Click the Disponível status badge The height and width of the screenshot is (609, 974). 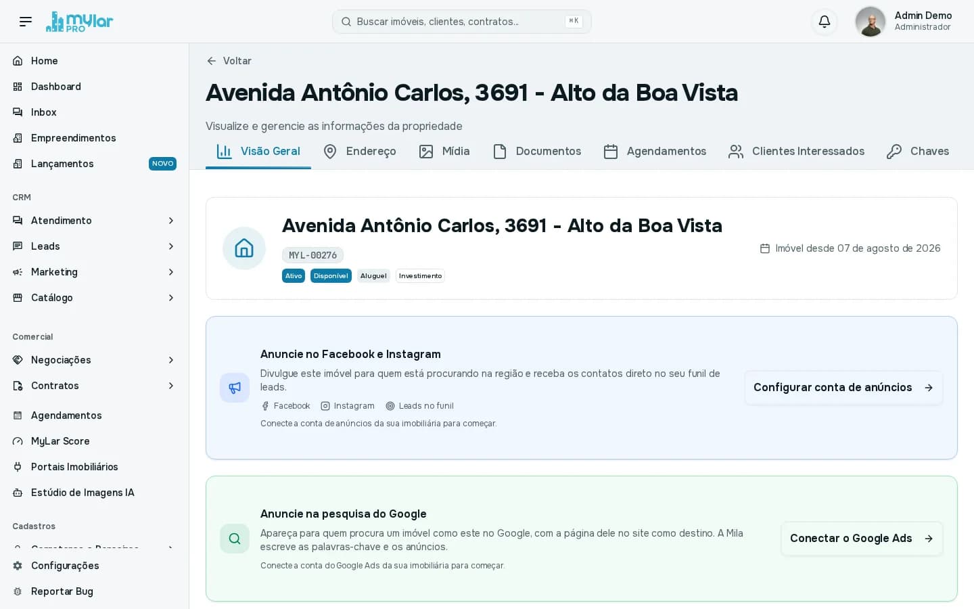click(x=331, y=276)
